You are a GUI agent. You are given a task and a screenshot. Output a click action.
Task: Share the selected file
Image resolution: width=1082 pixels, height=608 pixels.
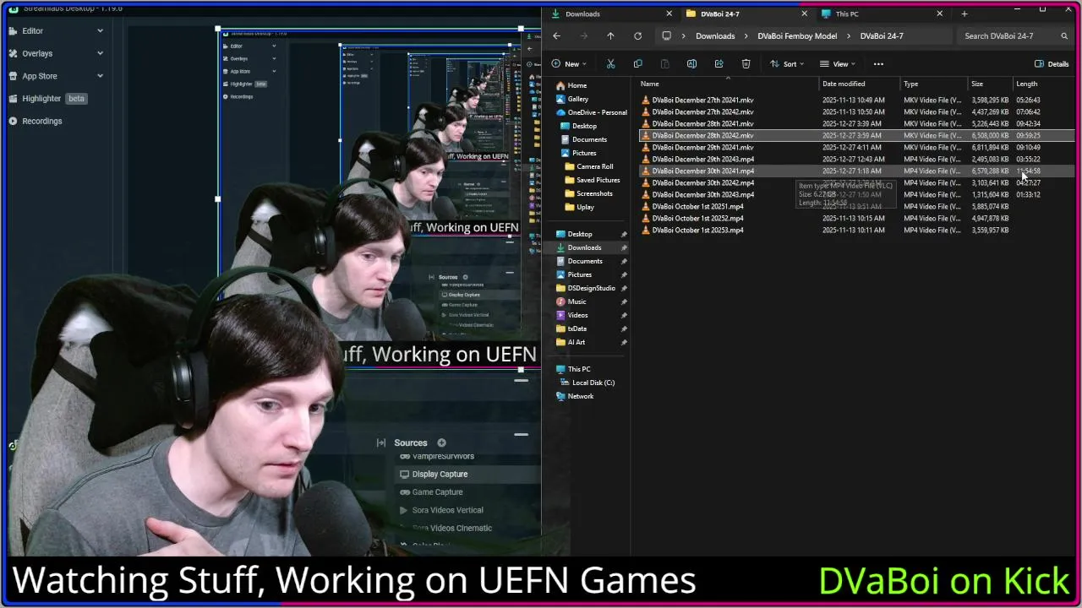click(719, 64)
